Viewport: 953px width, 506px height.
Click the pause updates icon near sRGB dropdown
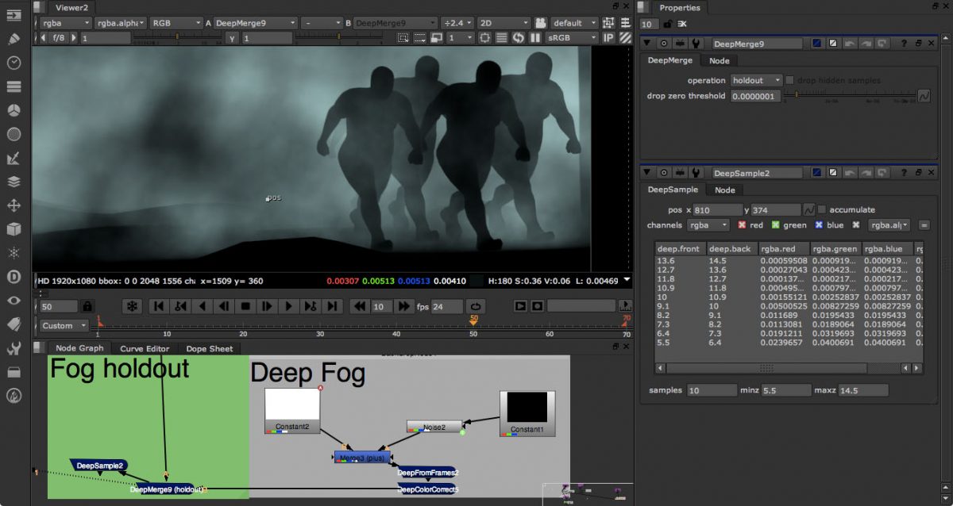tap(536, 37)
